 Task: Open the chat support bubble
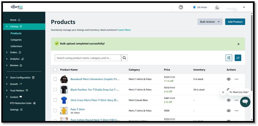coord(245,102)
